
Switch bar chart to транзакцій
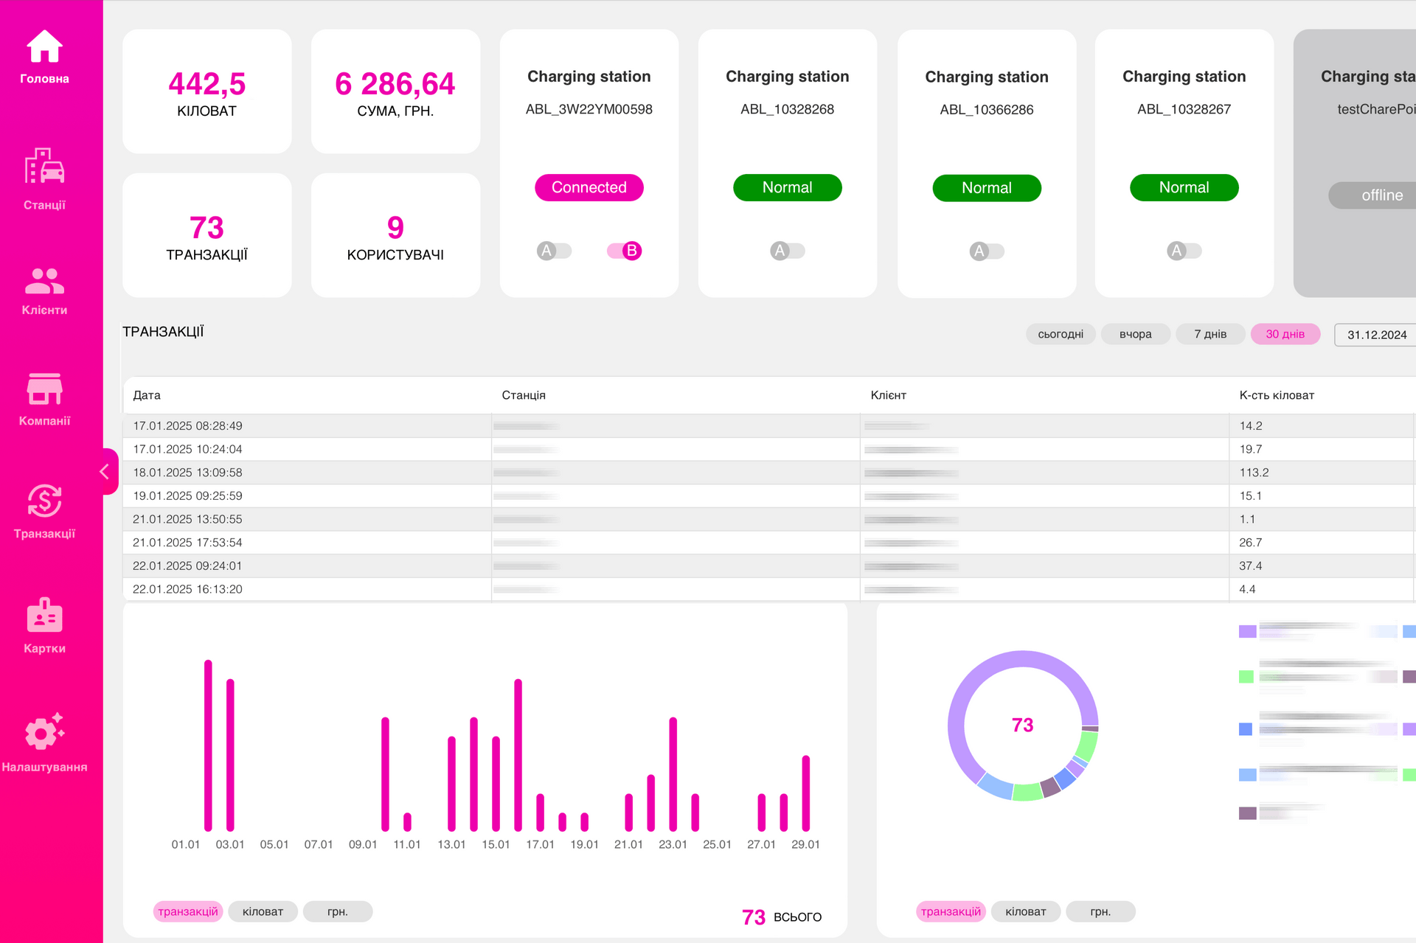tap(188, 911)
